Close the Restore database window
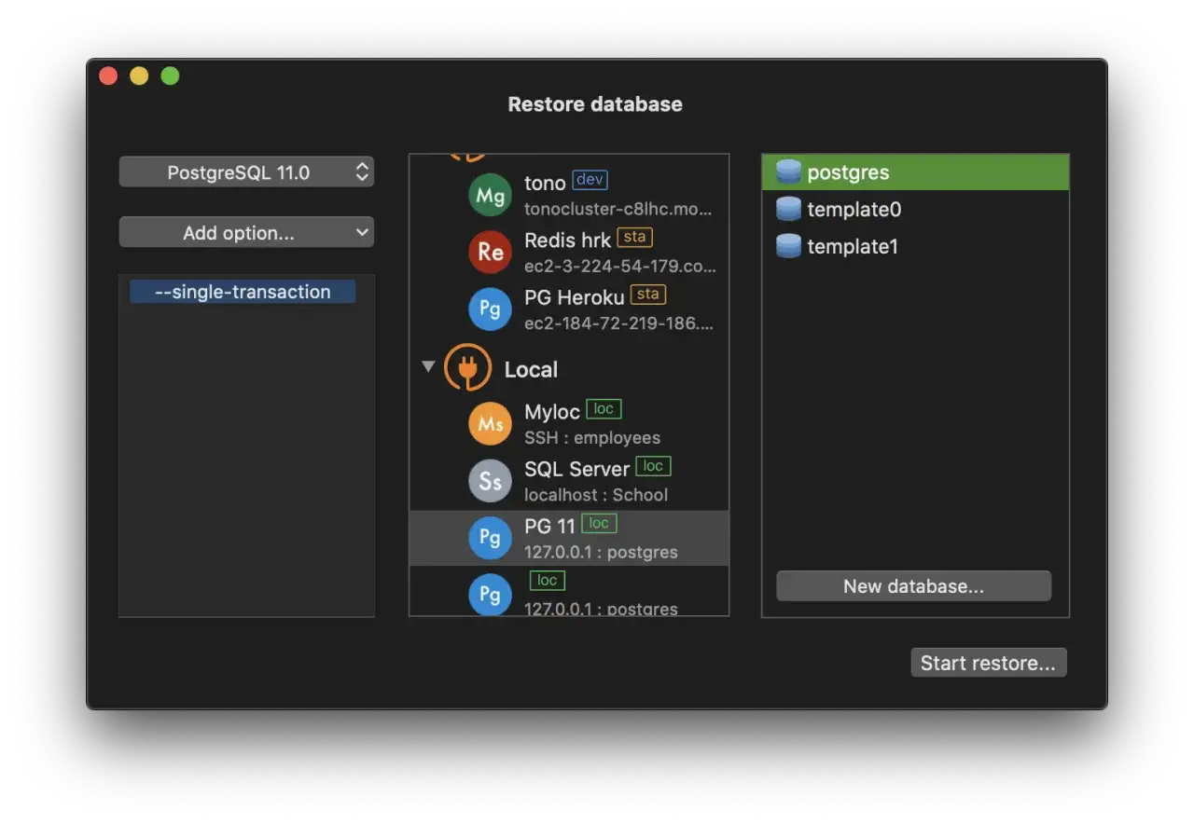The height and width of the screenshot is (824, 1194). pyautogui.click(x=109, y=76)
